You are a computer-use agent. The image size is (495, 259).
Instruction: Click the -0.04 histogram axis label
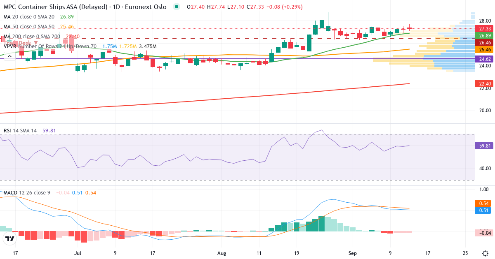[484, 233]
